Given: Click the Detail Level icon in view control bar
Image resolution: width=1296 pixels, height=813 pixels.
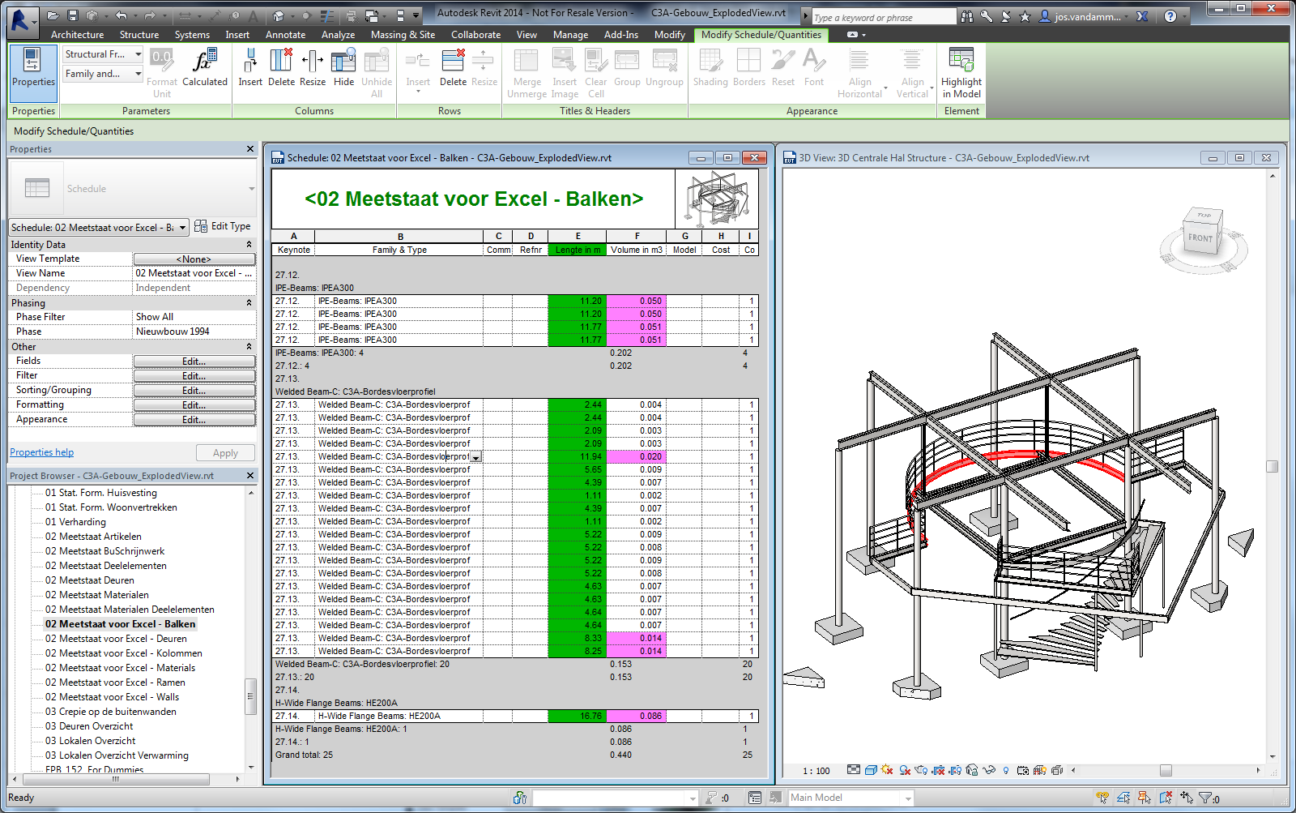Looking at the screenshot, I should pos(854,770).
